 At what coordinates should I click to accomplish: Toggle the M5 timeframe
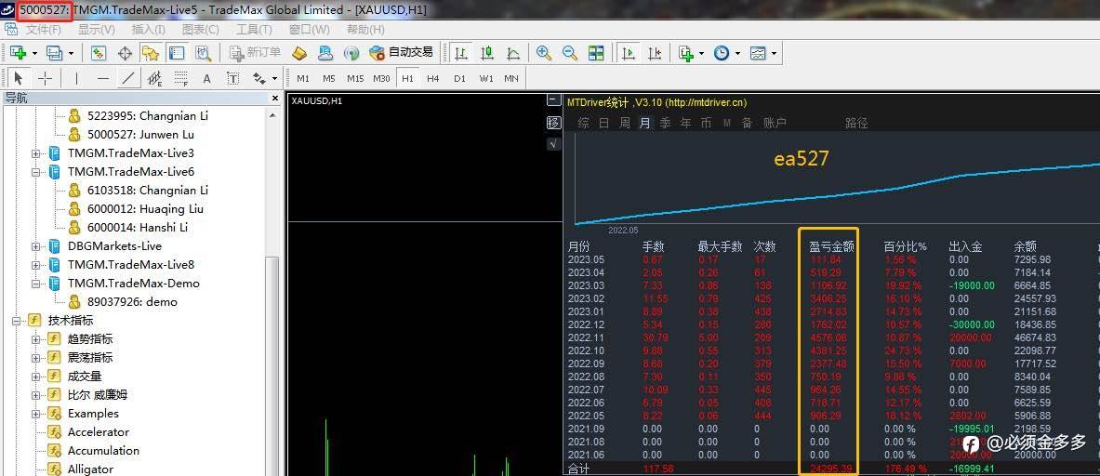pos(329,78)
